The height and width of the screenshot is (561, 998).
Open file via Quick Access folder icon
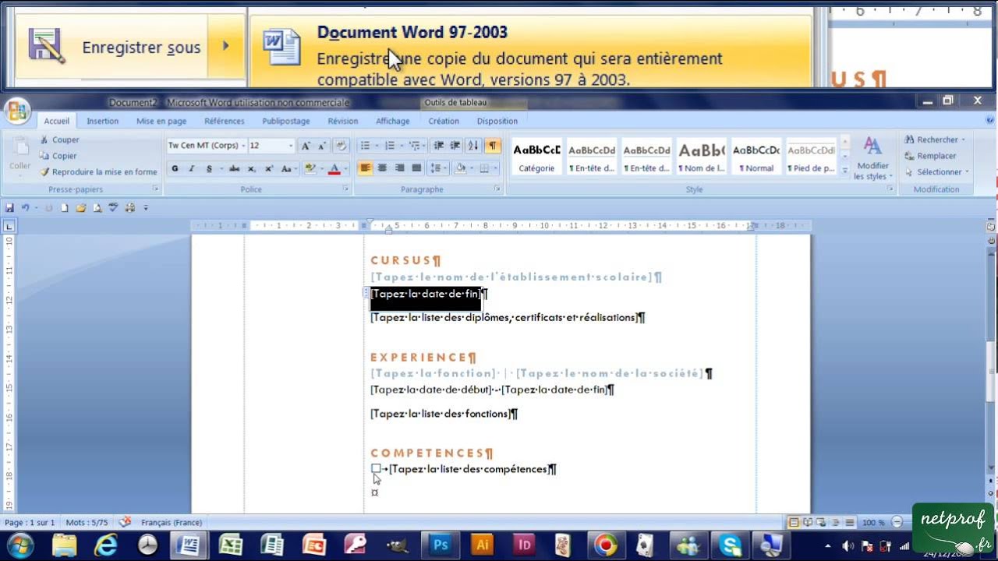point(81,208)
